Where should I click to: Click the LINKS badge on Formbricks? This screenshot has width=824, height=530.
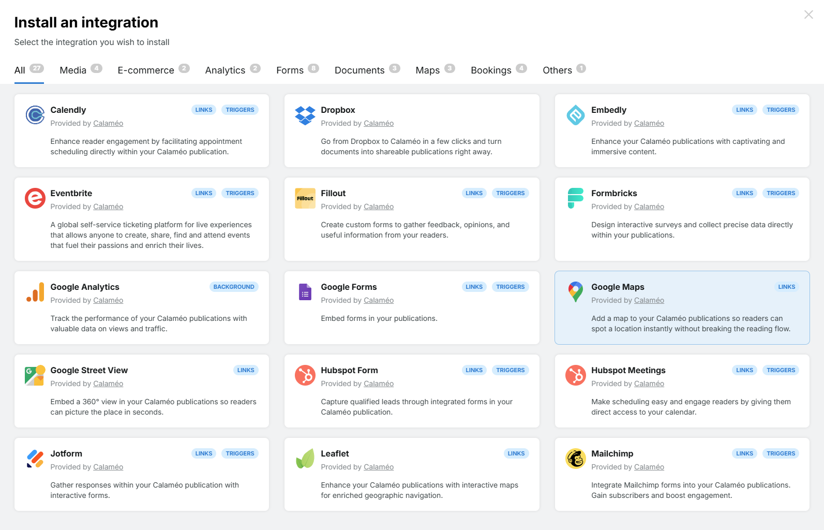tap(745, 193)
